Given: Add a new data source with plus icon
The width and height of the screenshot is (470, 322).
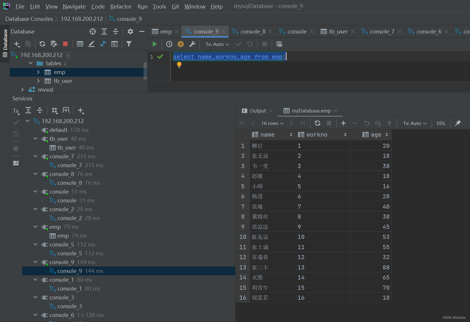Looking at the screenshot, I should click(17, 44).
